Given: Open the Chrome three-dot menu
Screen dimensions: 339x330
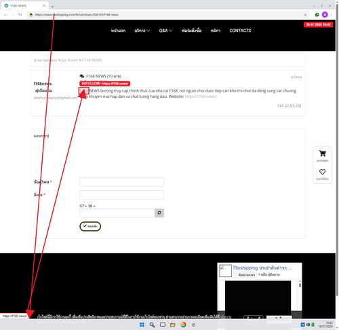Looking at the screenshot, I should [x=332, y=15].
